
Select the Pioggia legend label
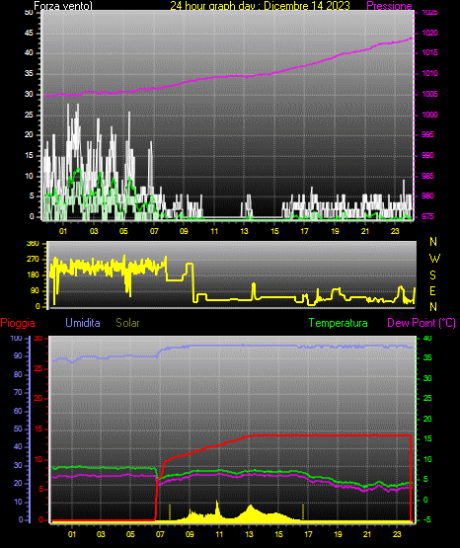pos(18,323)
